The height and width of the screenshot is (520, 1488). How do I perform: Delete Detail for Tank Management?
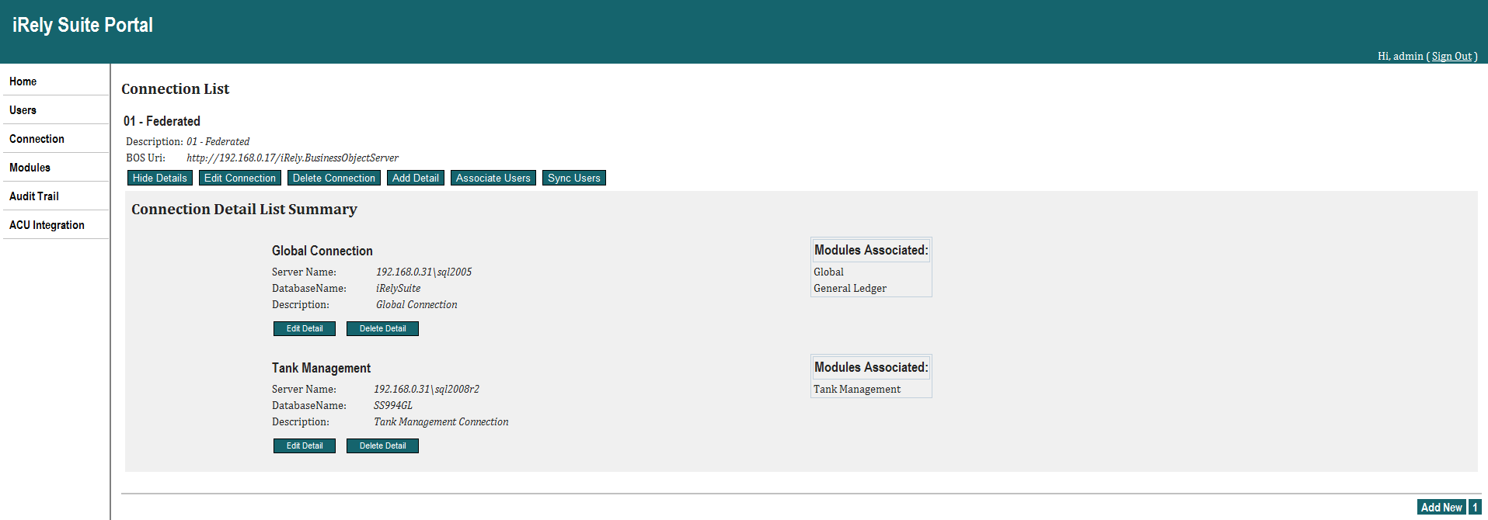click(x=382, y=445)
